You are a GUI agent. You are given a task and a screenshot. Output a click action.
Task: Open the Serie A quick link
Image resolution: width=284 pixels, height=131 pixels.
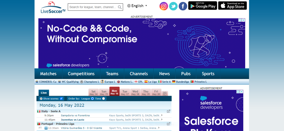(164, 82)
